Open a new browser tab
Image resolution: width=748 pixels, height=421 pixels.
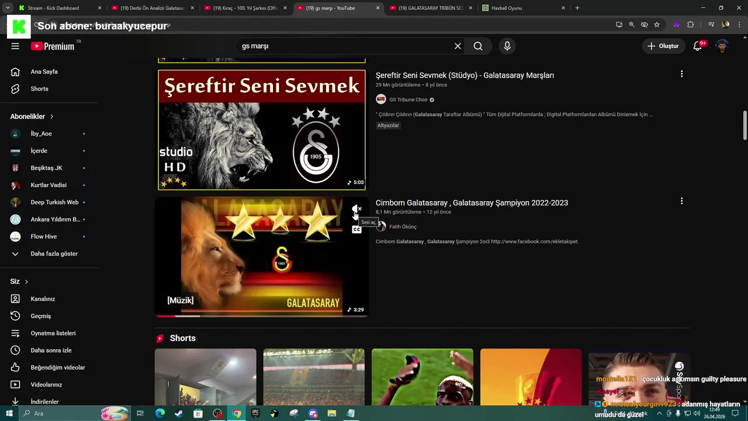(577, 8)
